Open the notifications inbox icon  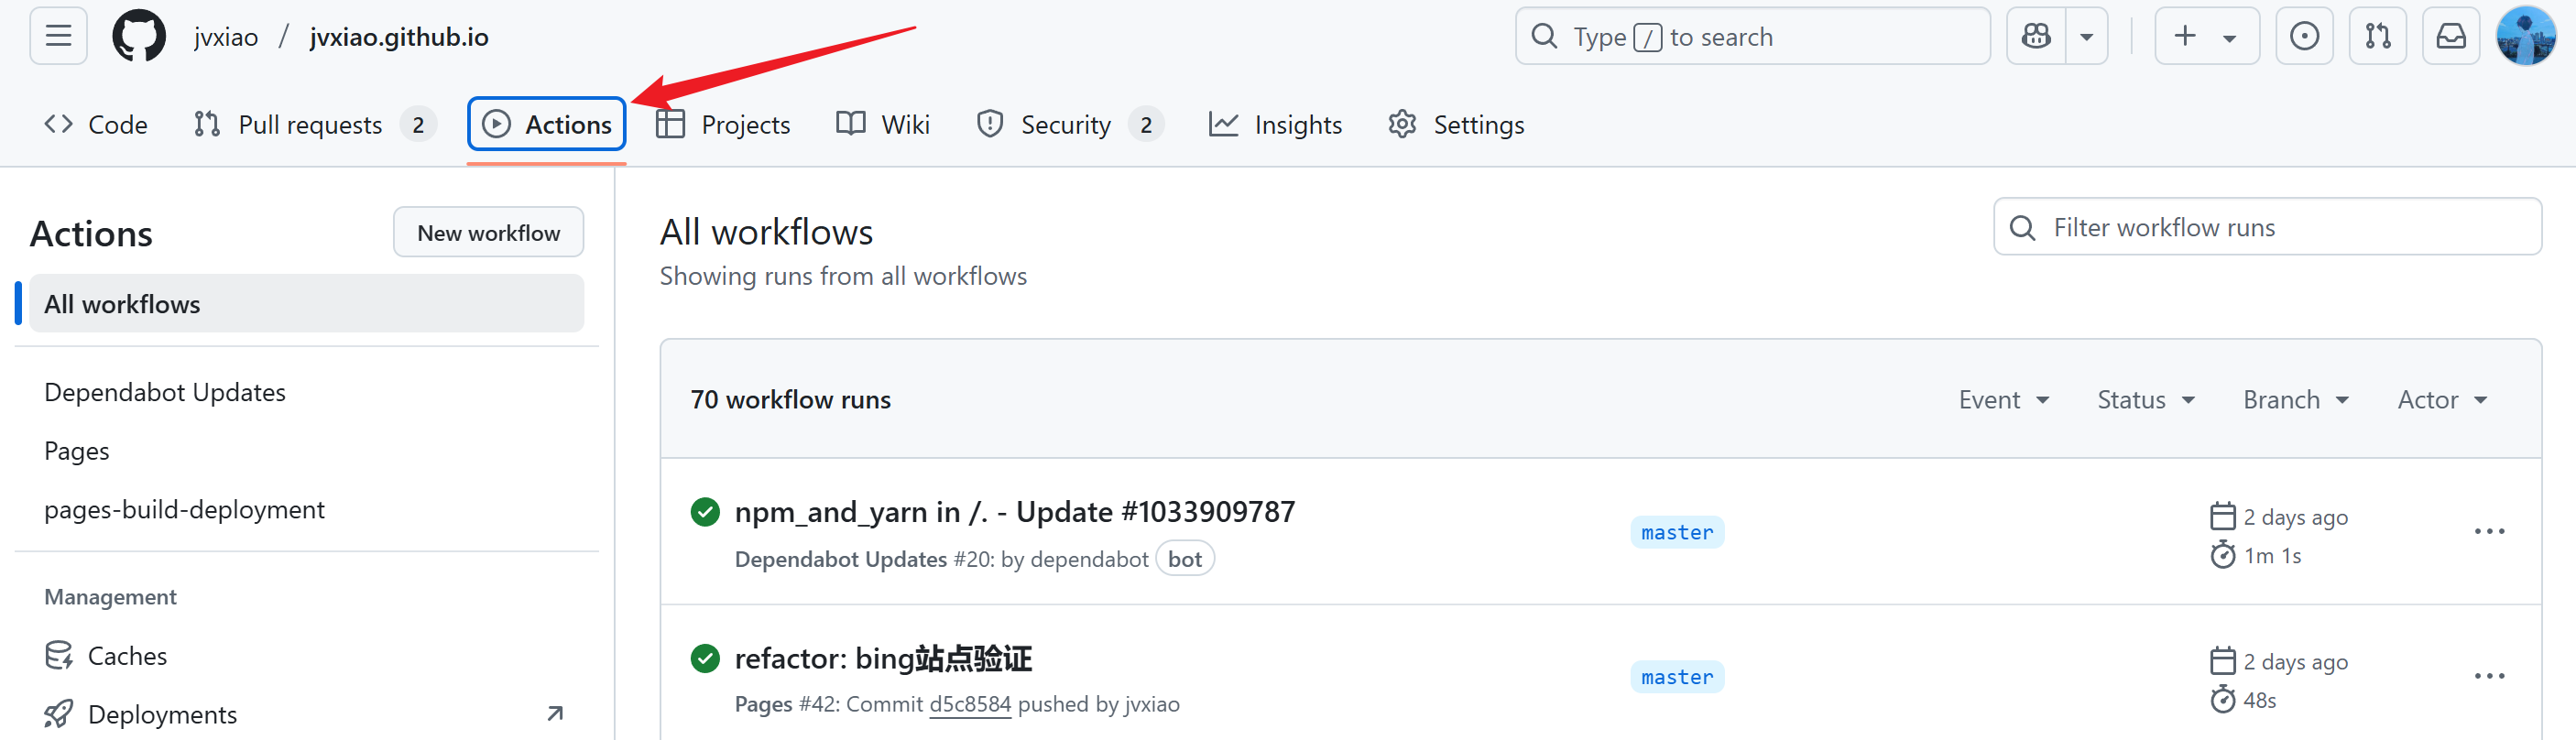coord(2450,37)
